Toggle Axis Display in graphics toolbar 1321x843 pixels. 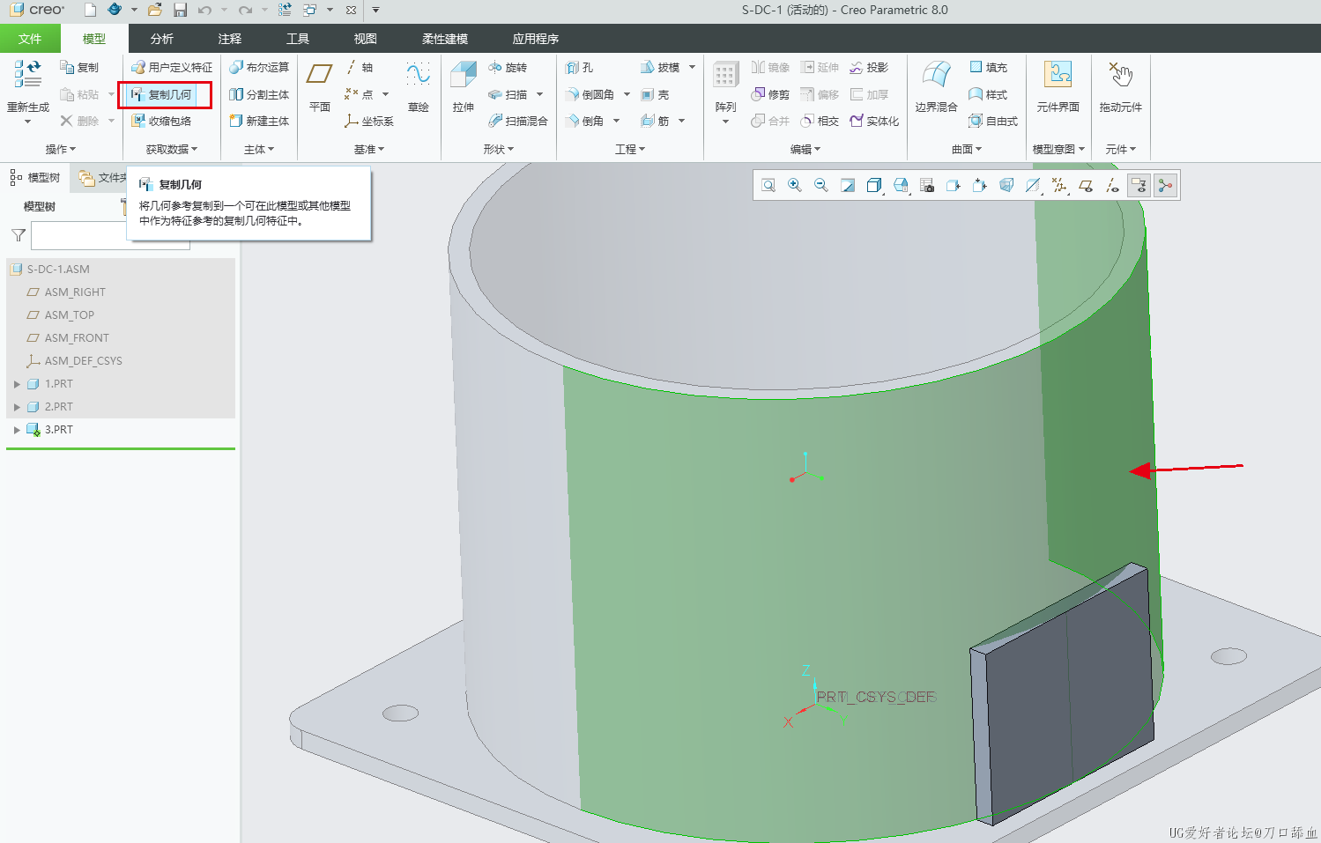tap(1112, 185)
